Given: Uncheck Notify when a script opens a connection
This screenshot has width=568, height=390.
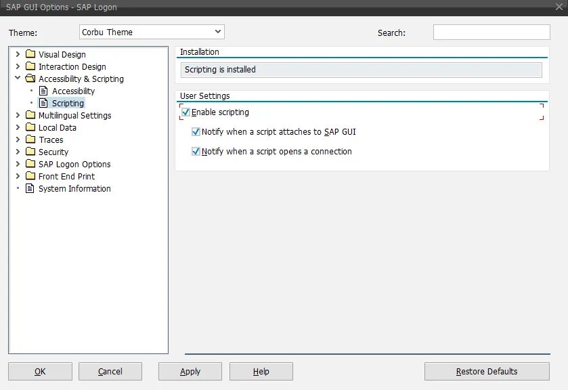Looking at the screenshot, I should pos(196,151).
